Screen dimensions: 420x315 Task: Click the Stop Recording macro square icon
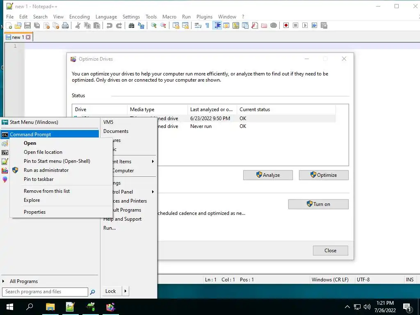(x=295, y=25)
